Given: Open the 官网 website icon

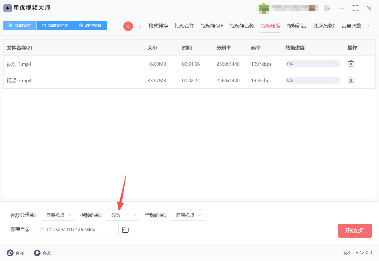Looking at the screenshot, I should pyautogui.click(x=10, y=253).
